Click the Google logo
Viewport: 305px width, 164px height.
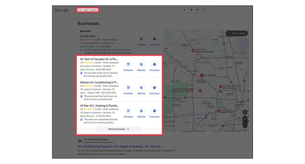tap(62, 10)
